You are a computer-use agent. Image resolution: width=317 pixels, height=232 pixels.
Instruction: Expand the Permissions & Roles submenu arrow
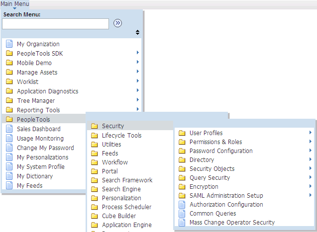point(311,142)
